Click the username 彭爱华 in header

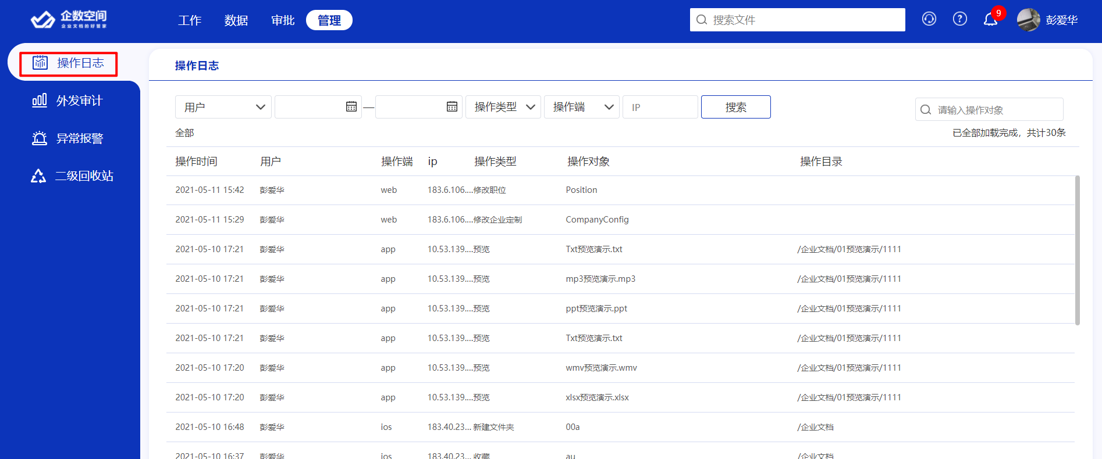click(x=1062, y=20)
